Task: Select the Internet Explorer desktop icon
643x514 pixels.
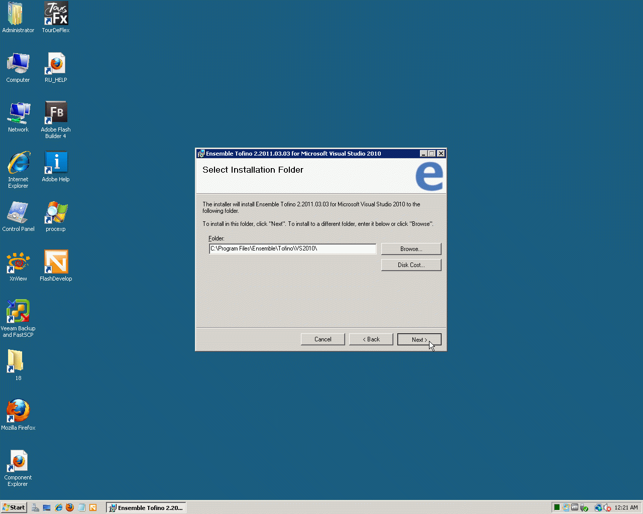Action: 18,170
